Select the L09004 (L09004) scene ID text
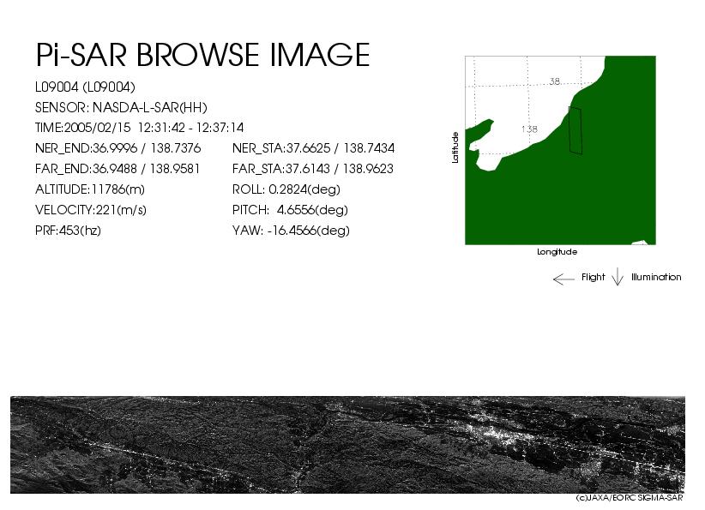Image resolution: width=705 pixels, height=510 pixels. click(85, 87)
